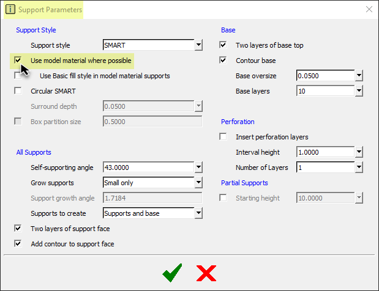
Task: Open the Number of Layers dropdown
Action: coord(359,168)
